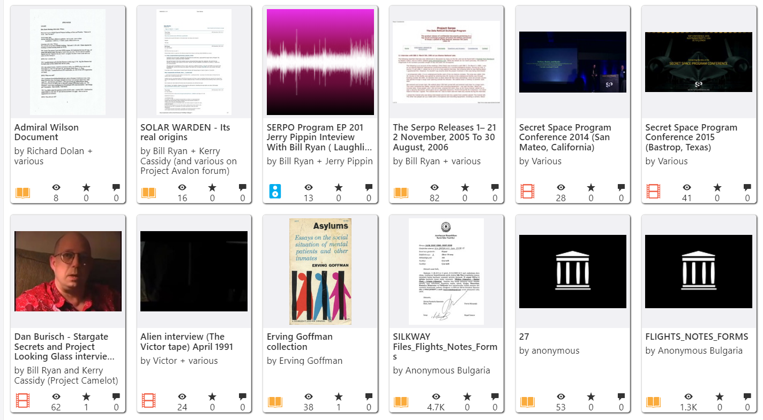Image resolution: width=763 pixels, height=420 pixels.
Task: Favorite Secret Space Program Conference 2014 via star
Action: [591, 187]
